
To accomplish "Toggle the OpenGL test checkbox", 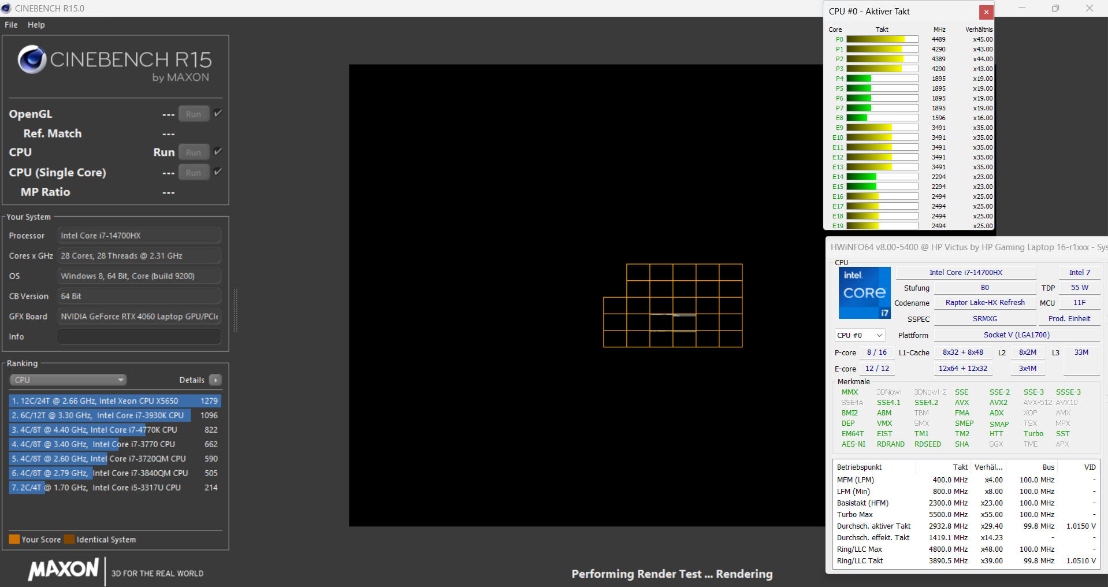I will click(218, 113).
